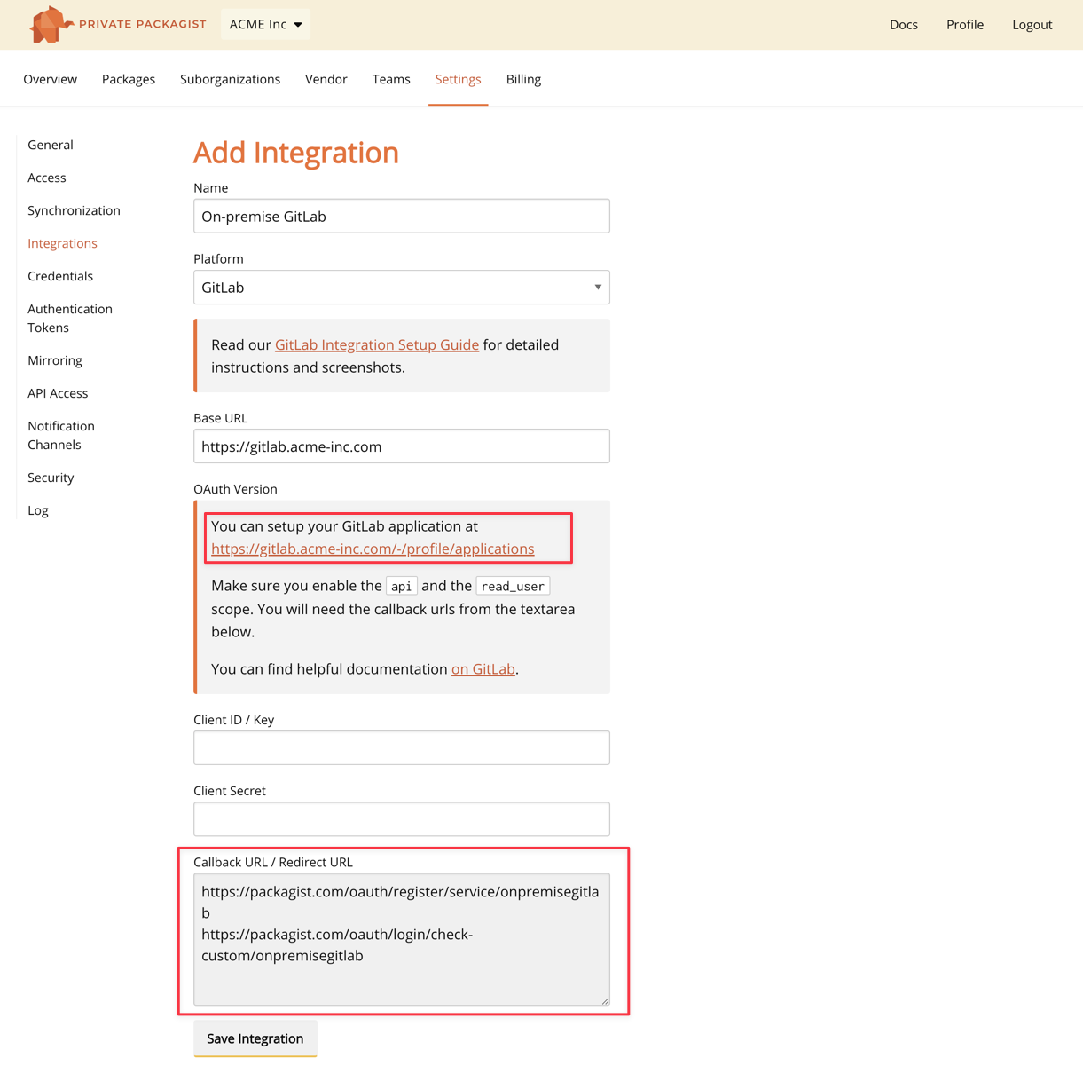Click the Base URL text field
The image size is (1083, 1074).
coord(401,446)
